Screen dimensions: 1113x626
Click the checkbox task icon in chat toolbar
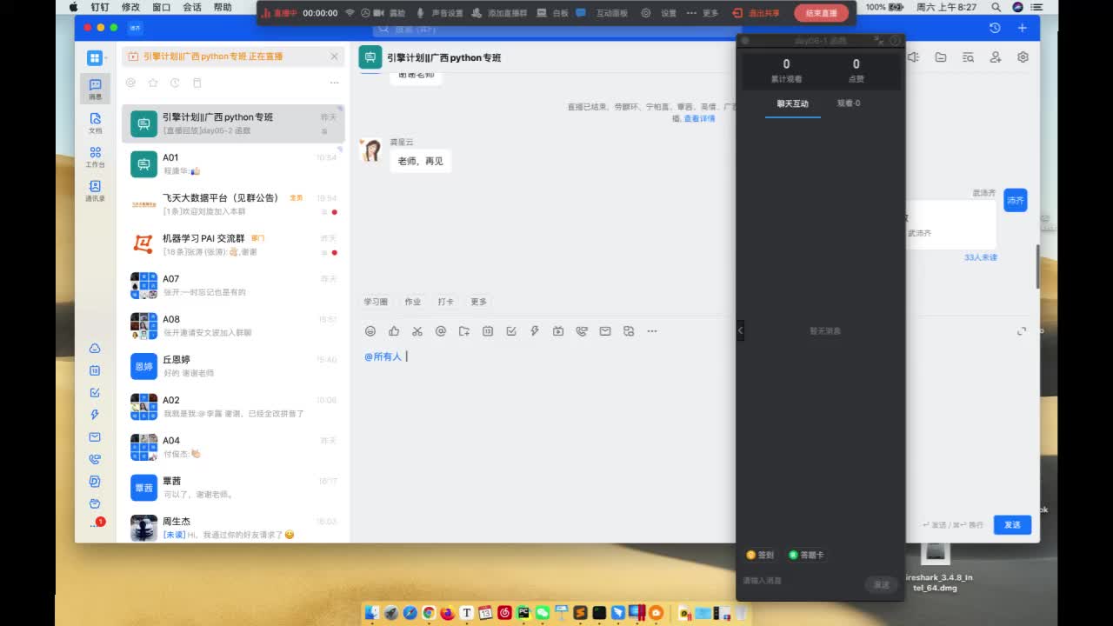point(511,331)
